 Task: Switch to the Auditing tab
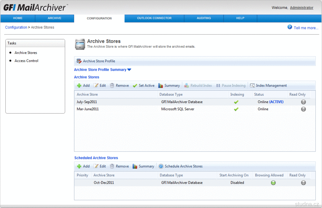(x=204, y=18)
